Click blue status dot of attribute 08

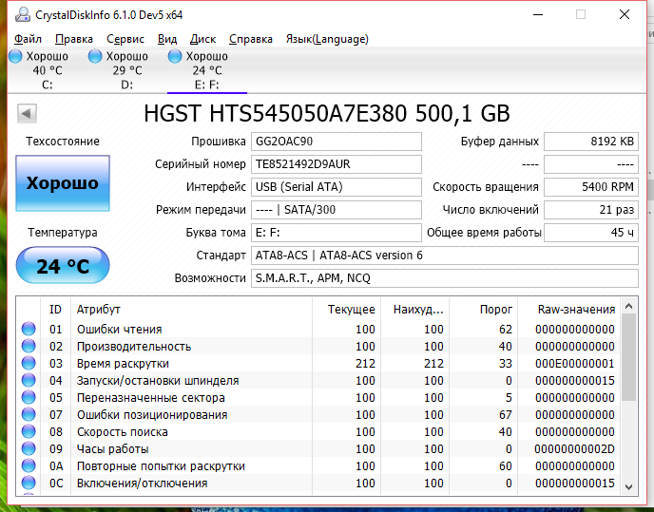pyautogui.click(x=29, y=431)
